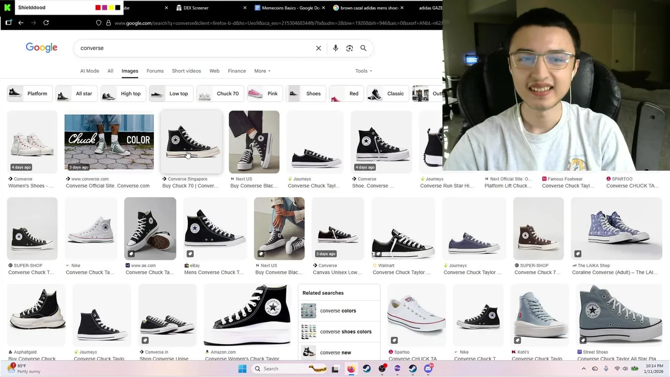The height and width of the screenshot is (377, 670).
Task: Show hidden system tray icons
Action: 584,369
